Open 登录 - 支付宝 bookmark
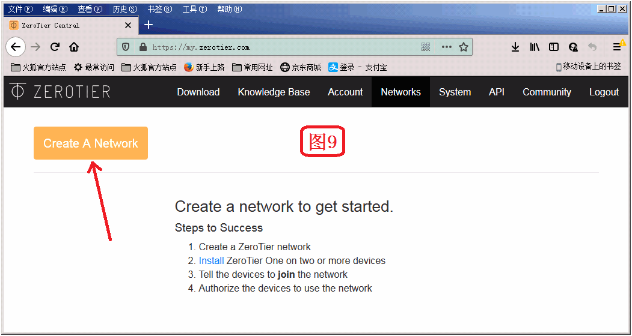 (358, 67)
